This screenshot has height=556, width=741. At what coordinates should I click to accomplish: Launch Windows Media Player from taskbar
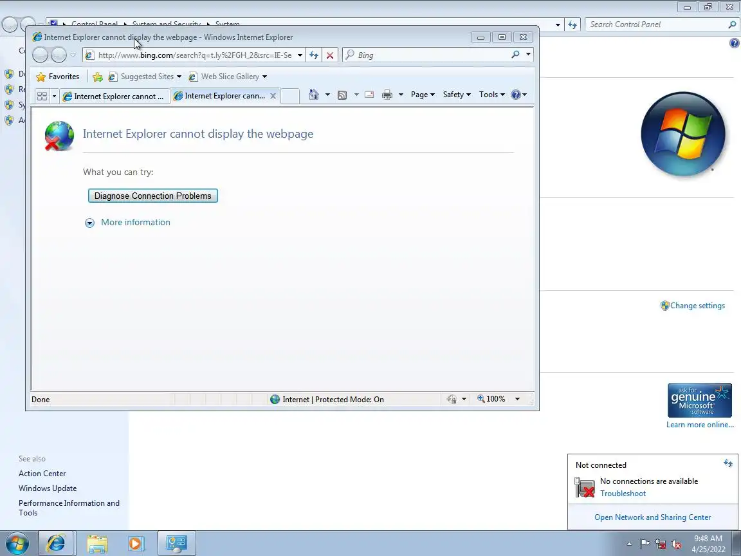tap(136, 544)
